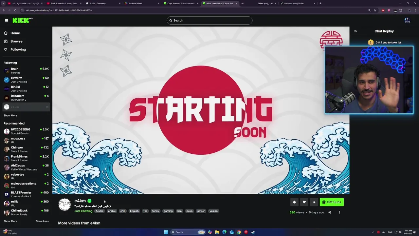419x236 pixels.
Task: Open the itsbaderr Overwatch 2 channel
Action: coord(26,98)
